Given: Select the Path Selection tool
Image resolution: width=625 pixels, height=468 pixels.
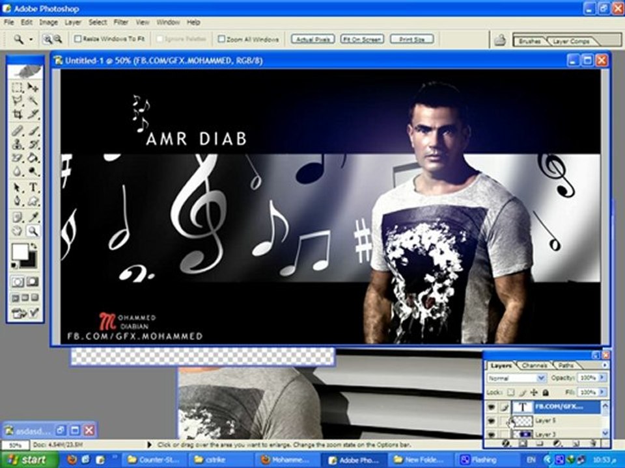Looking at the screenshot, I should tap(17, 187).
